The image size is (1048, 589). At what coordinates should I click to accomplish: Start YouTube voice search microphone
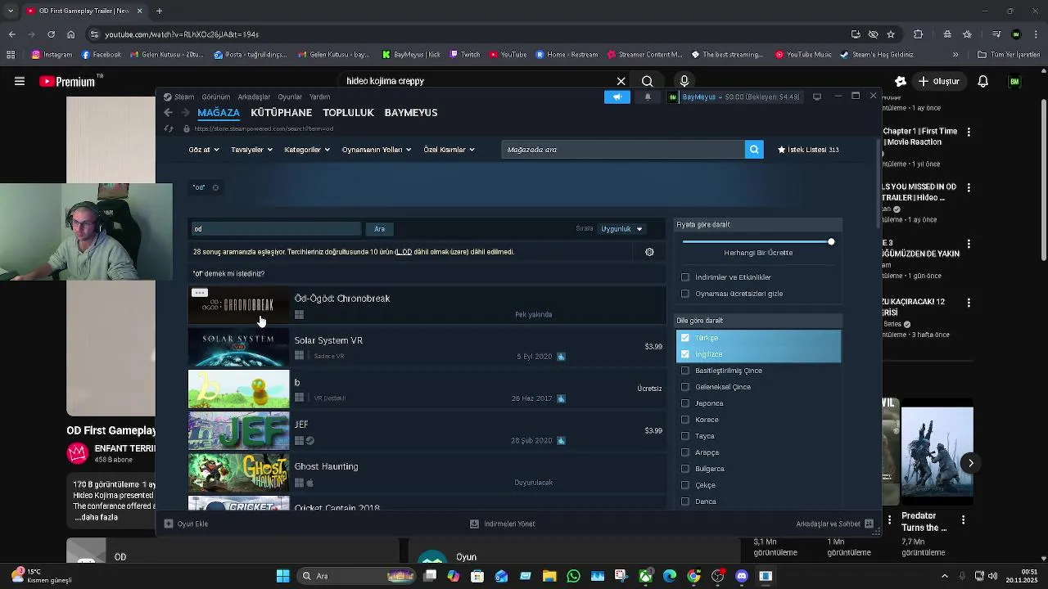point(684,81)
